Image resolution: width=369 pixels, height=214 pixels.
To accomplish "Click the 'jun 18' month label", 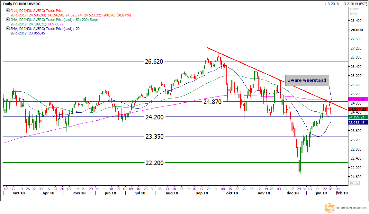I will (x=110, y=193).
